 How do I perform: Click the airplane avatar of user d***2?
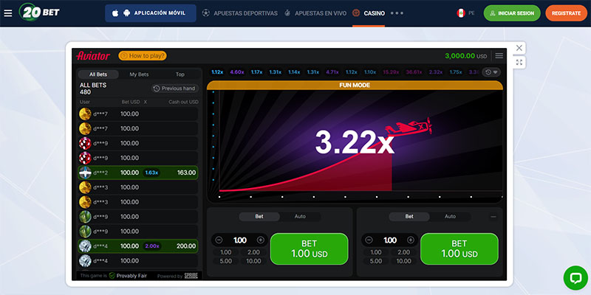coord(85,173)
